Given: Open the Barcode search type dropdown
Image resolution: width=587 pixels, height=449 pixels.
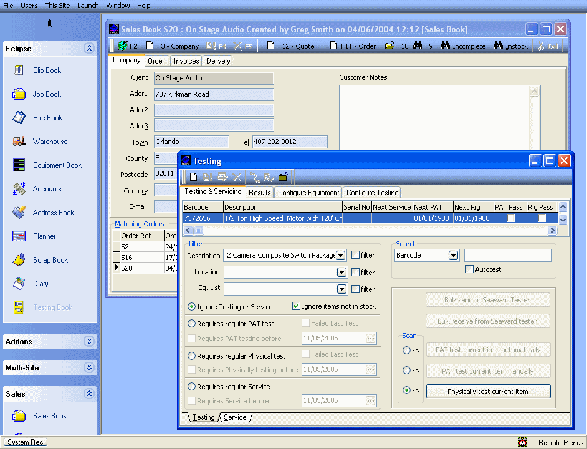Looking at the screenshot, I should point(453,255).
